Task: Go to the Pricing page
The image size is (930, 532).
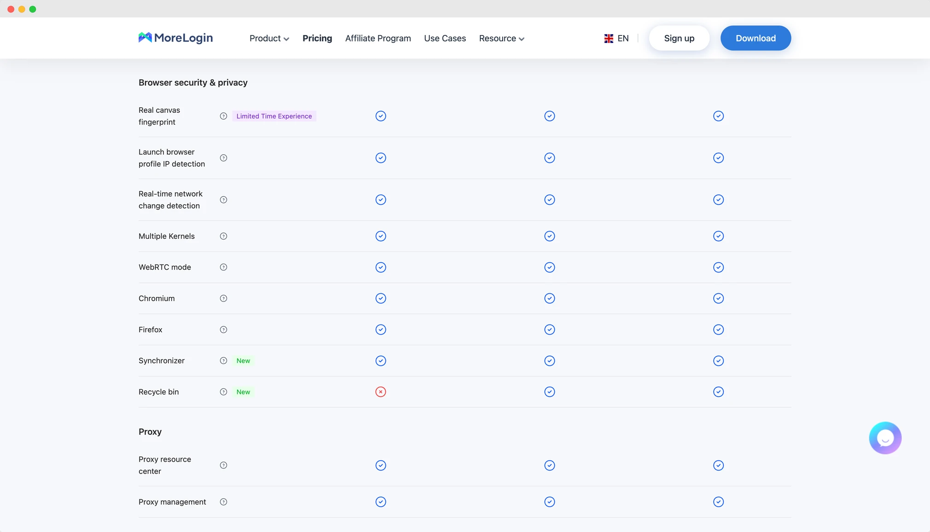Action: click(317, 38)
